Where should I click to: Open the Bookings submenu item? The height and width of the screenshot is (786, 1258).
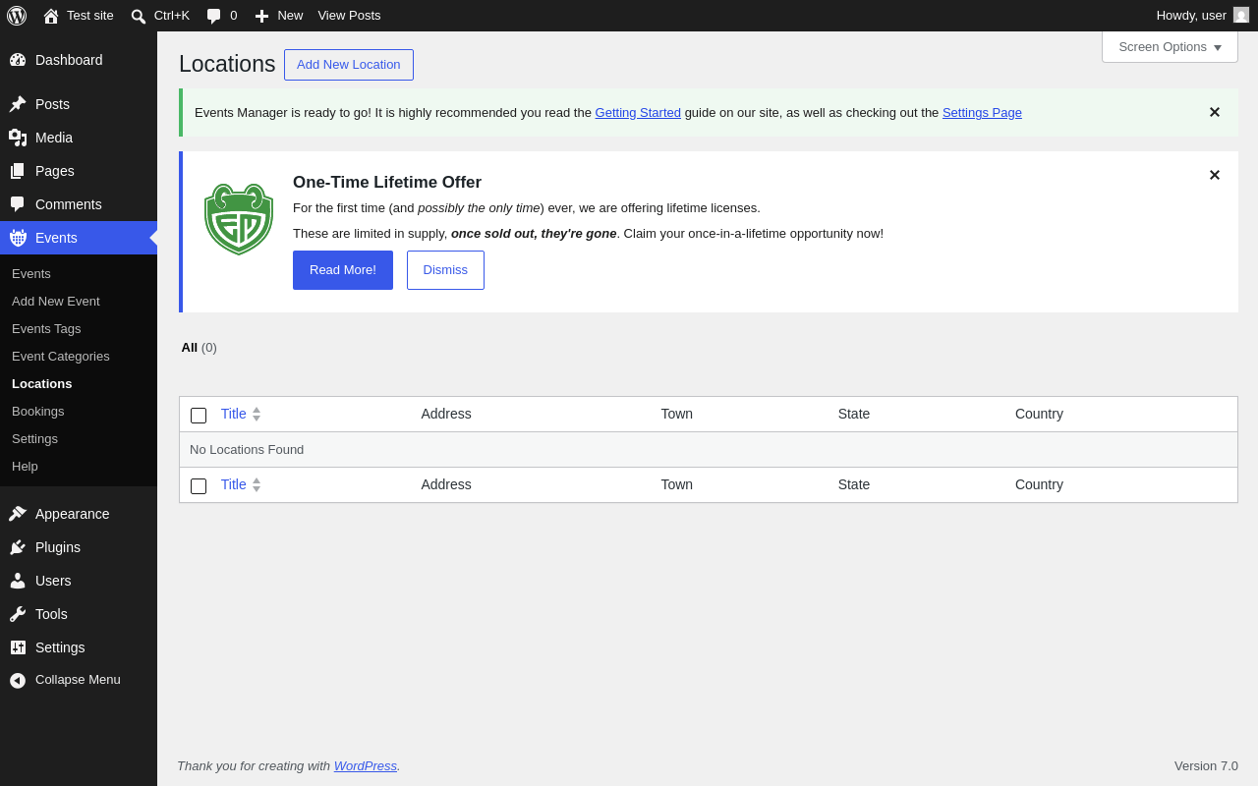(x=38, y=411)
